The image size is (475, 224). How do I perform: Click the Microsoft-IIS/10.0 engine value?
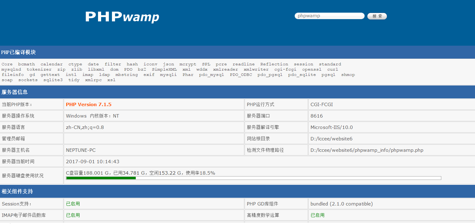(332, 127)
